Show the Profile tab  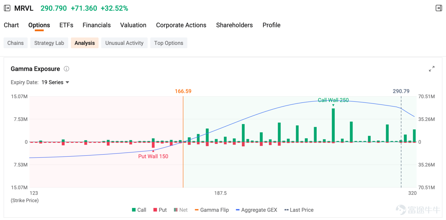(x=272, y=25)
